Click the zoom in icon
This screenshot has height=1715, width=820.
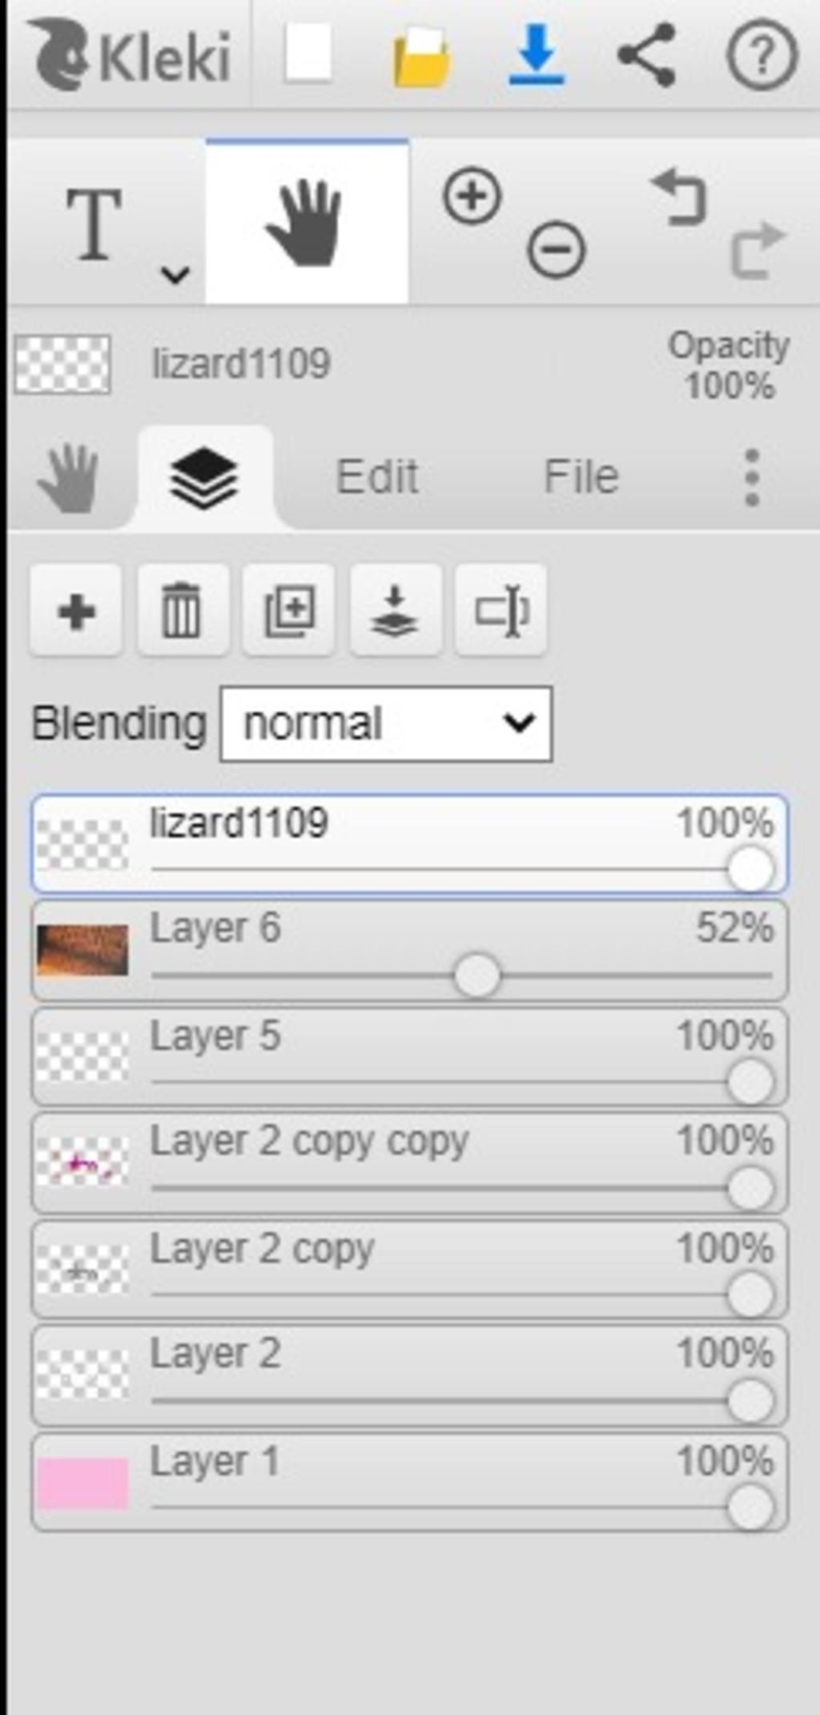coord(472,195)
